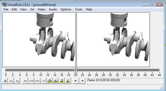Open the Audio menu
The width and height of the screenshot is (166, 91).
tap(53, 9)
